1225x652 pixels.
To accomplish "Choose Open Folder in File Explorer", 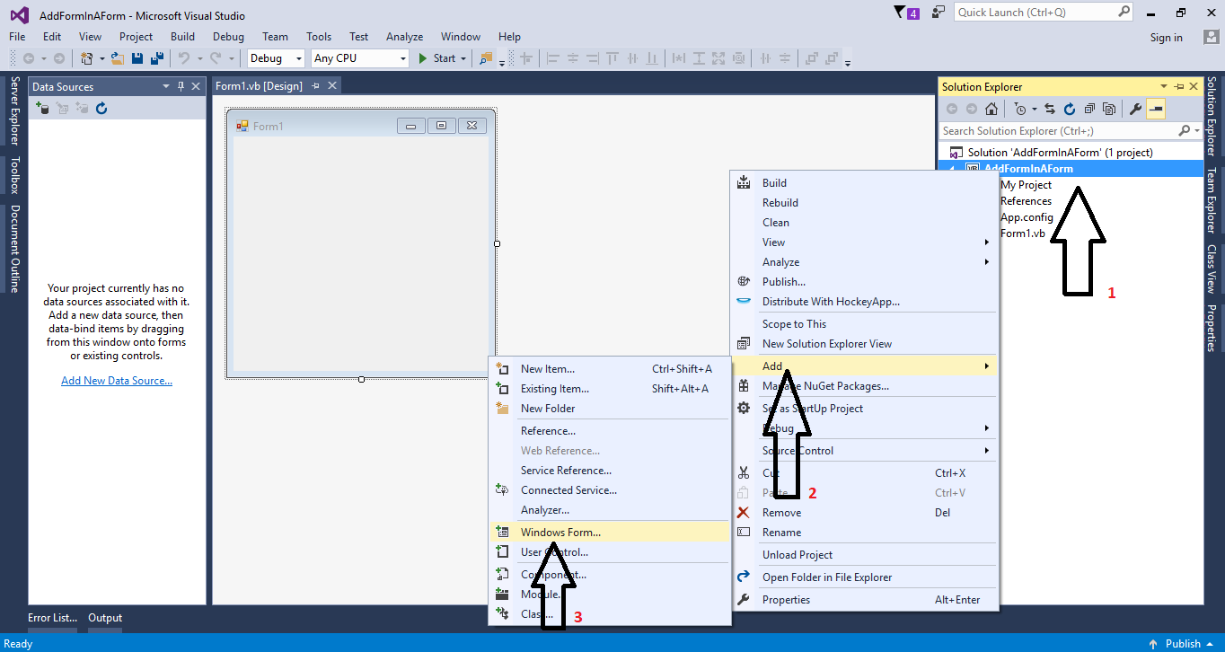I will (866, 577).
